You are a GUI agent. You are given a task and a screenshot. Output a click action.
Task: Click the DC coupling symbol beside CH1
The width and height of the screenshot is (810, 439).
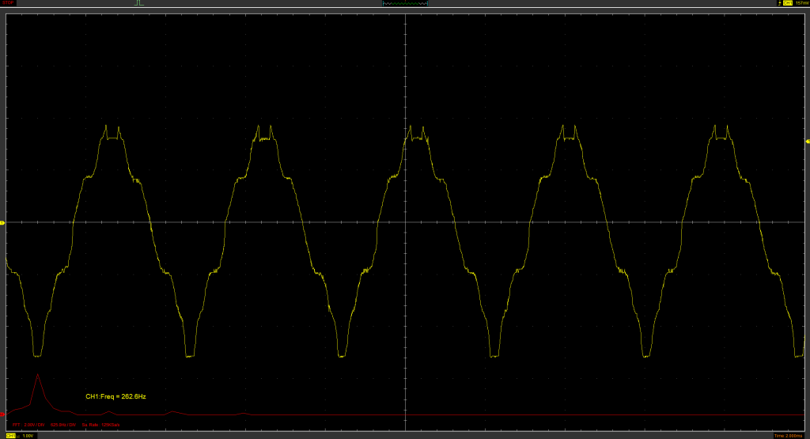click(x=19, y=435)
